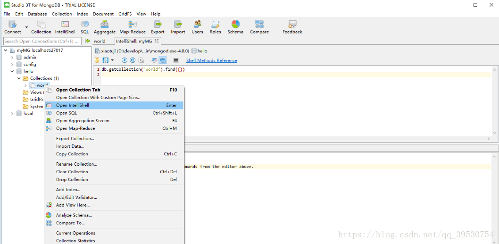Click the run statement at cursor icon
499x244 pixels.
pyautogui.click(x=133, y=60)
